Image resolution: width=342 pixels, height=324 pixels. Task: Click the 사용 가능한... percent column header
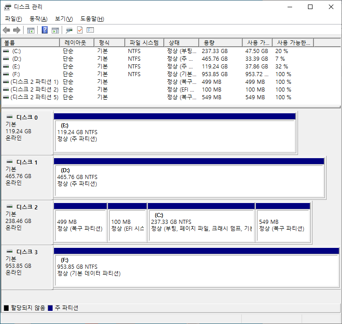[293, 43]
